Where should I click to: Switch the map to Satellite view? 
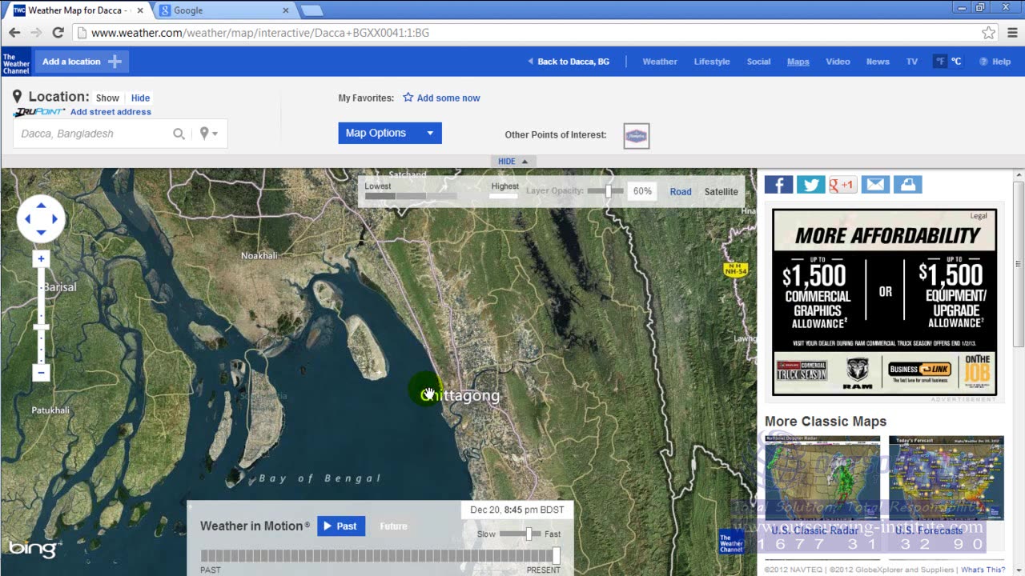point(721,191)
